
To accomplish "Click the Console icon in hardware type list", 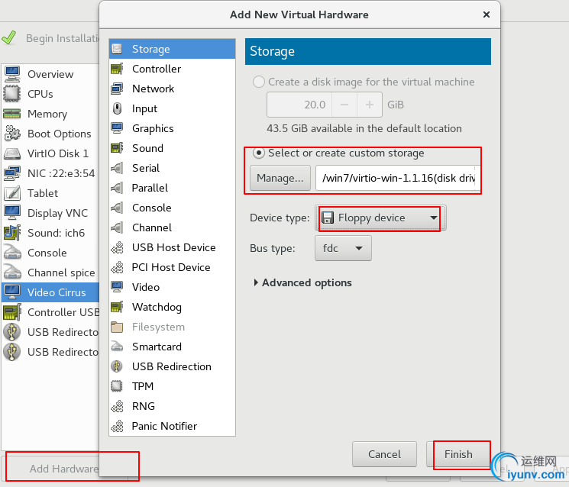I will 117,208.
